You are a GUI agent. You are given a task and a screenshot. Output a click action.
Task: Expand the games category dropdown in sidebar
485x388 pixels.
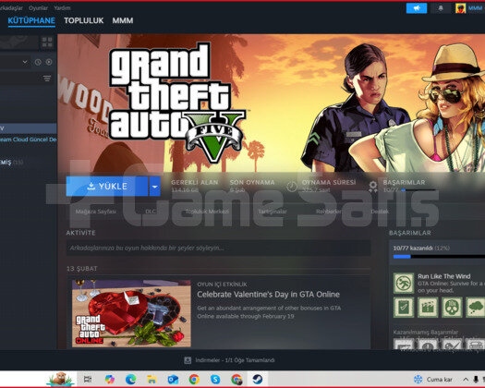(x=25, y=62)
